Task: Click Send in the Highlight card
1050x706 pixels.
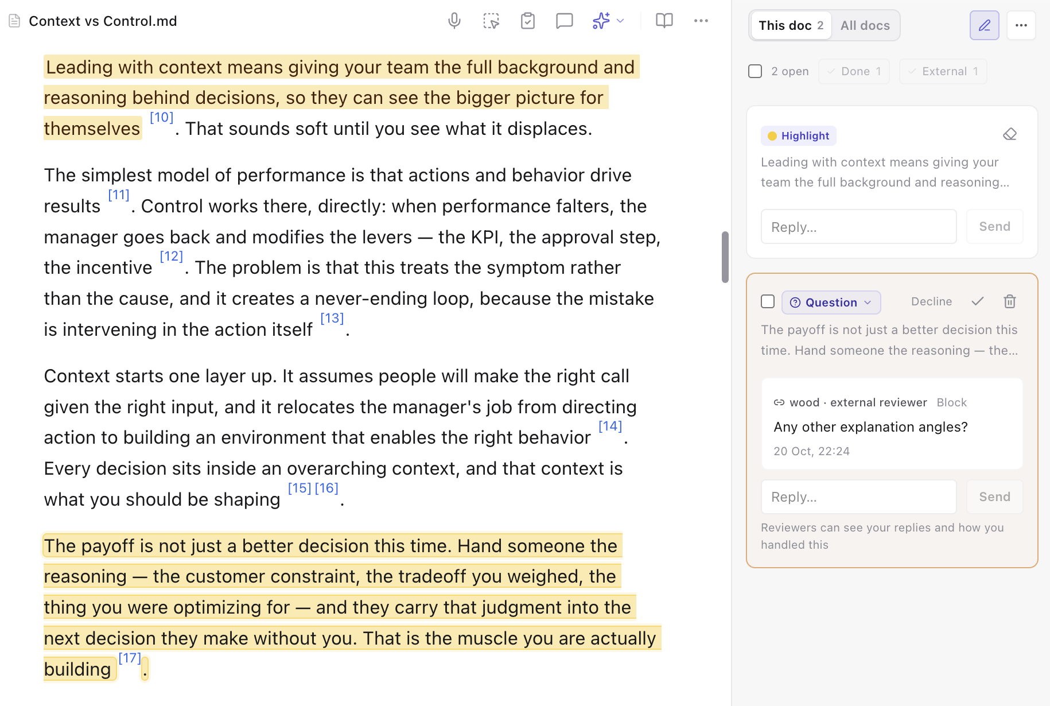Action: coord(994,227)
